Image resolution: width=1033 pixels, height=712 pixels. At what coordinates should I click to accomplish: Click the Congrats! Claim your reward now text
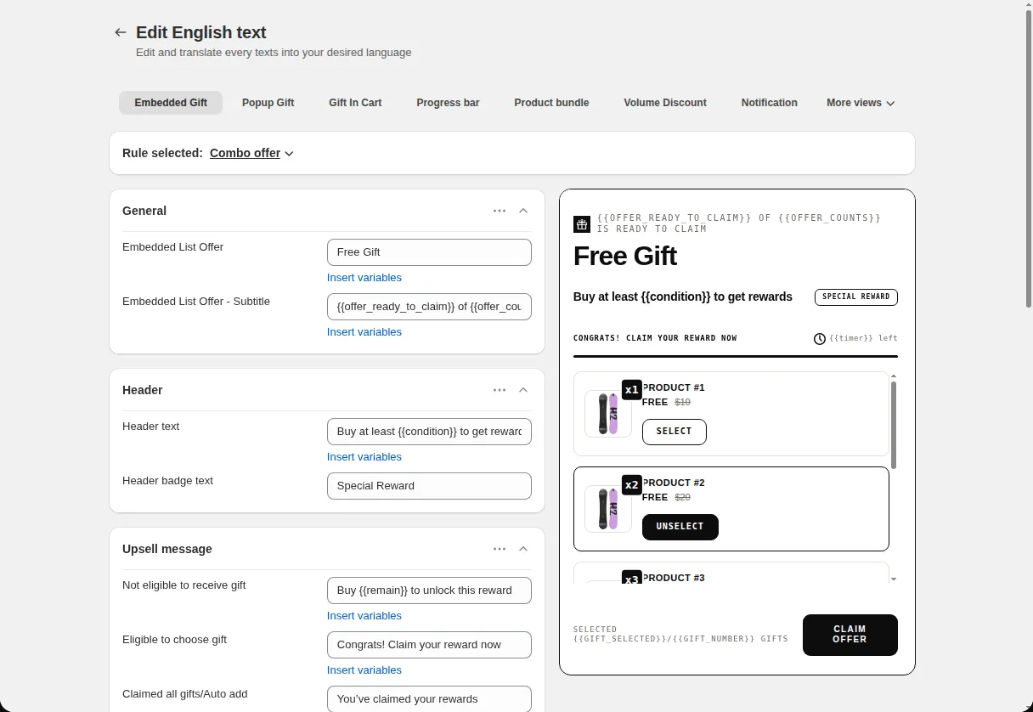(655, 338)
